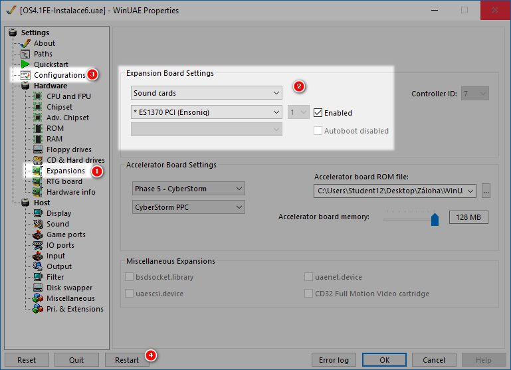The width and height of the screenshot is (511, 370).
Task: Click the Sound speaker icon
Action: pos(38,224)
